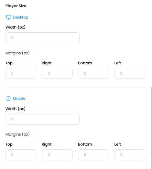Click the Player Size heading
The height and width of the screenshot is (169, 152).
point(16,6)
